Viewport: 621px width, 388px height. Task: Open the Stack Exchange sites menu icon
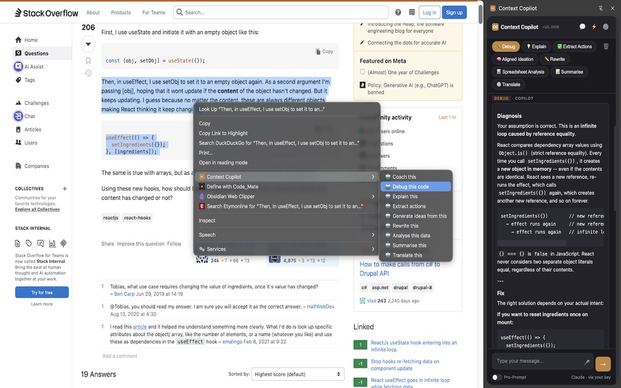412,13
